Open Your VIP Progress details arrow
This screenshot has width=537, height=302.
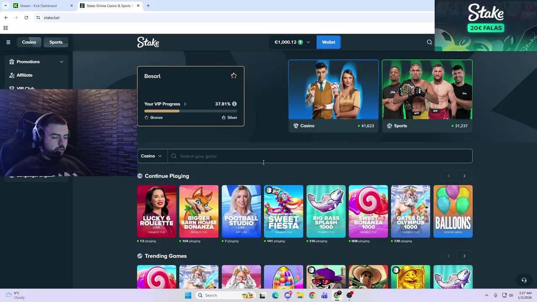(x=185, y=104)
